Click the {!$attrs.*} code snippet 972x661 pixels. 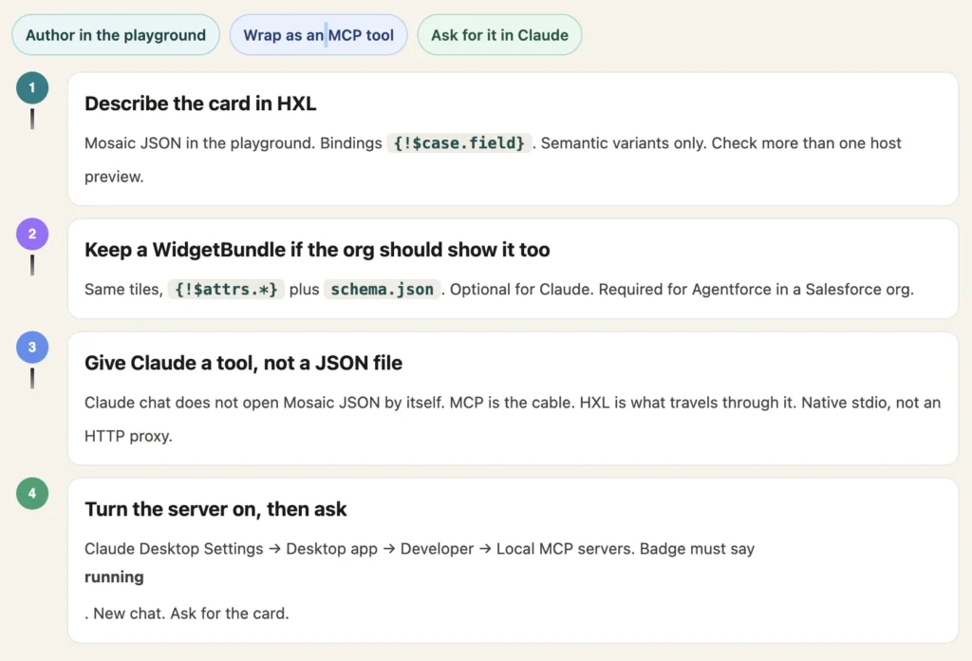[226, 290]
